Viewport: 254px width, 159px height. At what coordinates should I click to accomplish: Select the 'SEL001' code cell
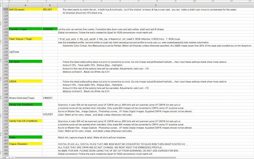point(50,10)
